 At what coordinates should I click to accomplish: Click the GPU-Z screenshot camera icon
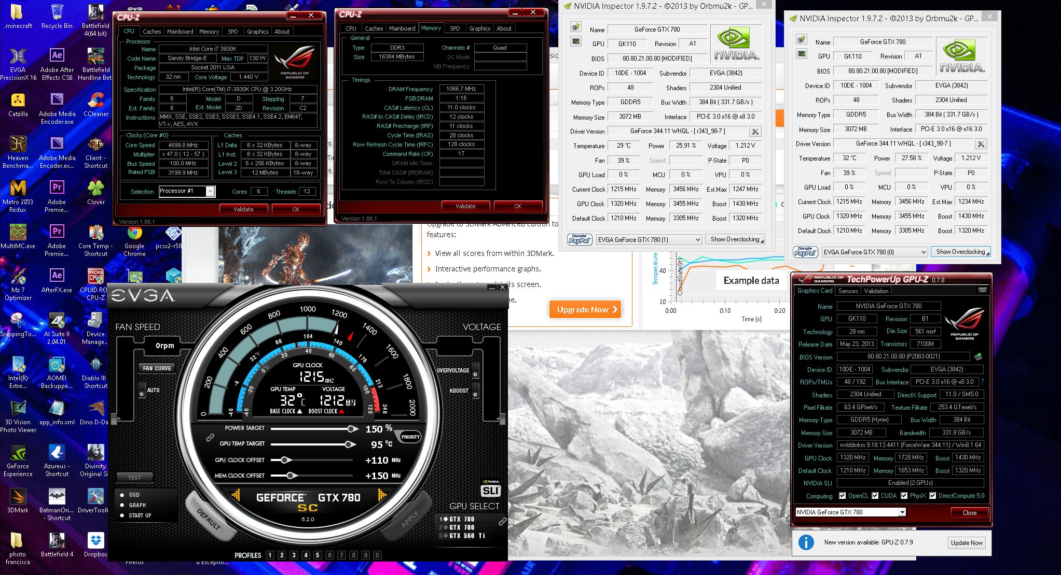[982, 290]
